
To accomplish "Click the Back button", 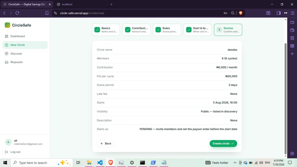I will (106, 143).
